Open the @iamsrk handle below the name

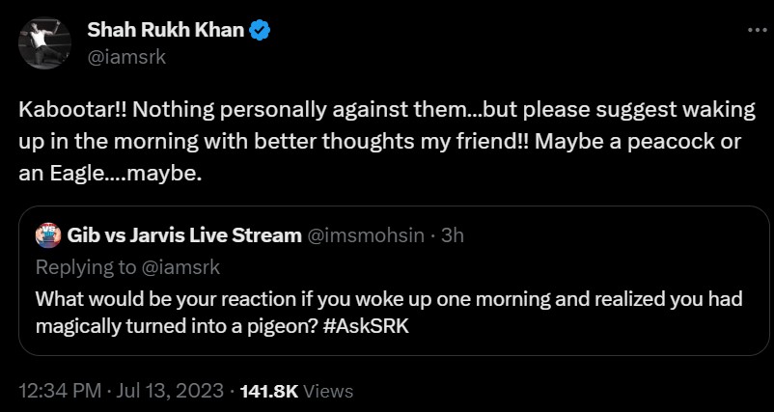click(126, 56)
